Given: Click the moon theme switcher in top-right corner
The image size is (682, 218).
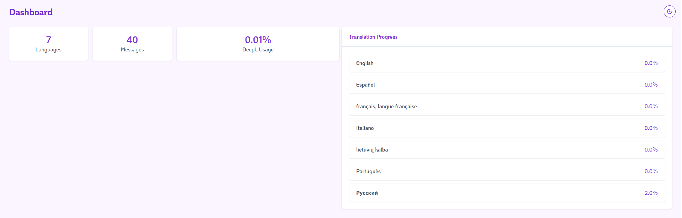Looking at the screenshot, I should click(x=669, y=11).
